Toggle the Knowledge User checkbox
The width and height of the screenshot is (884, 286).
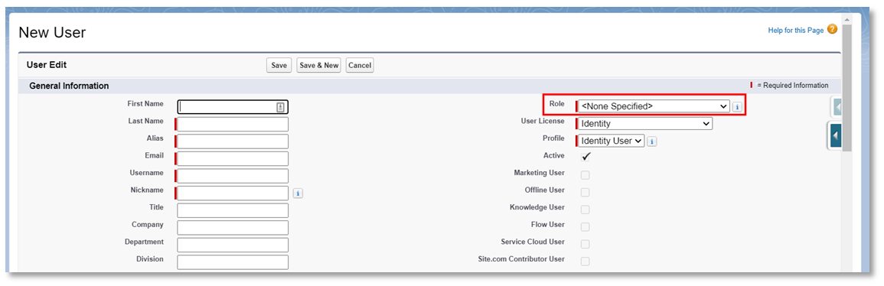click(586, 210)
